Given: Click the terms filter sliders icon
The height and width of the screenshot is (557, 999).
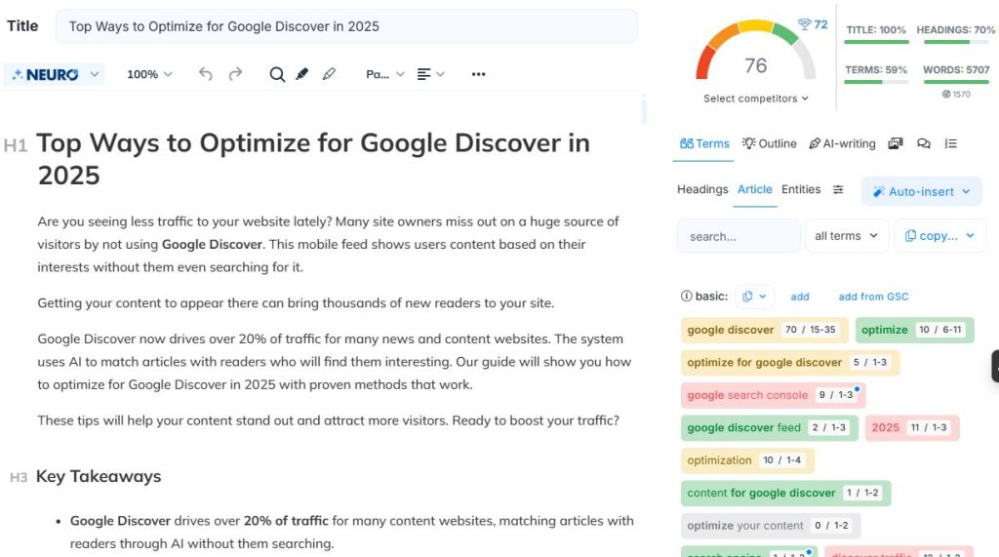Looking at the screenshot, I should pos(838,189).
